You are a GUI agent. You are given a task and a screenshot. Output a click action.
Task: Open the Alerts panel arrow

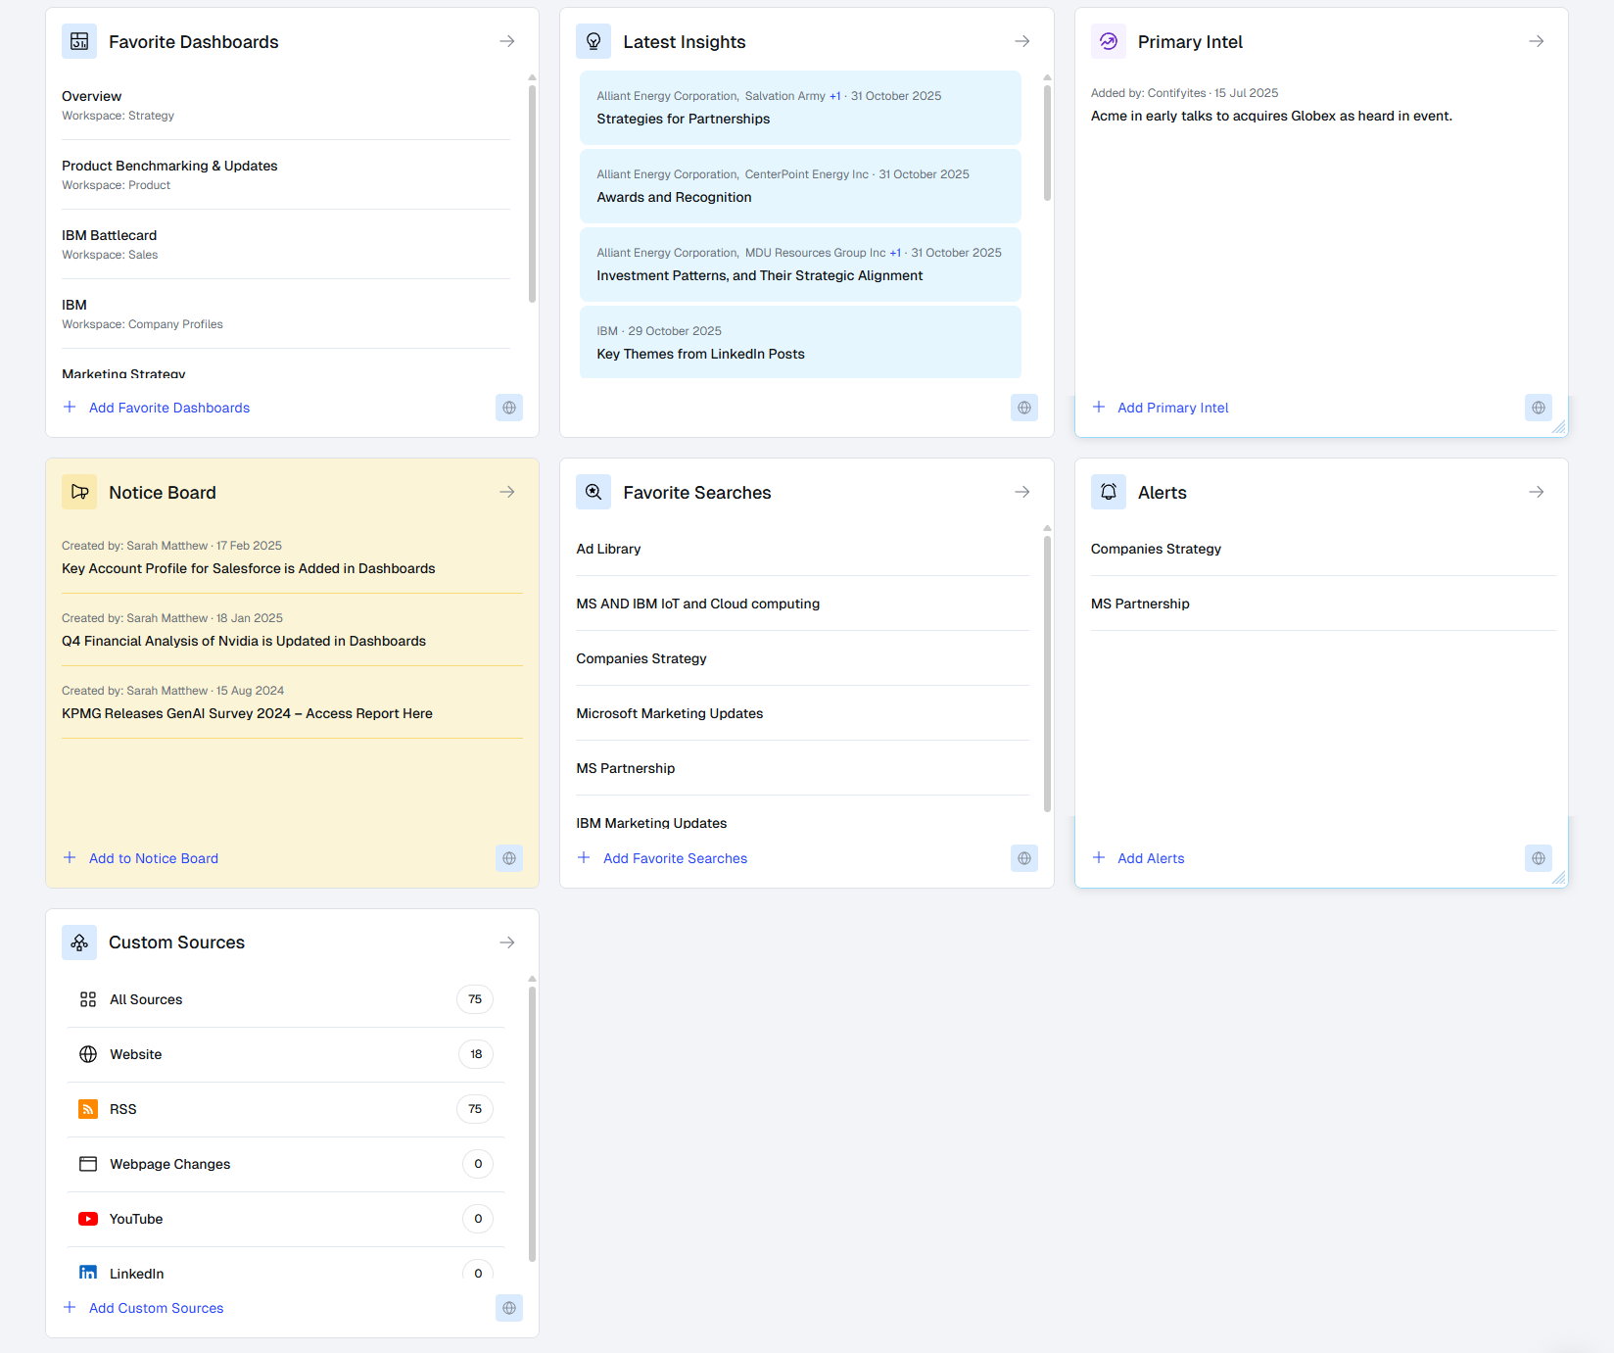point(1536,492)
